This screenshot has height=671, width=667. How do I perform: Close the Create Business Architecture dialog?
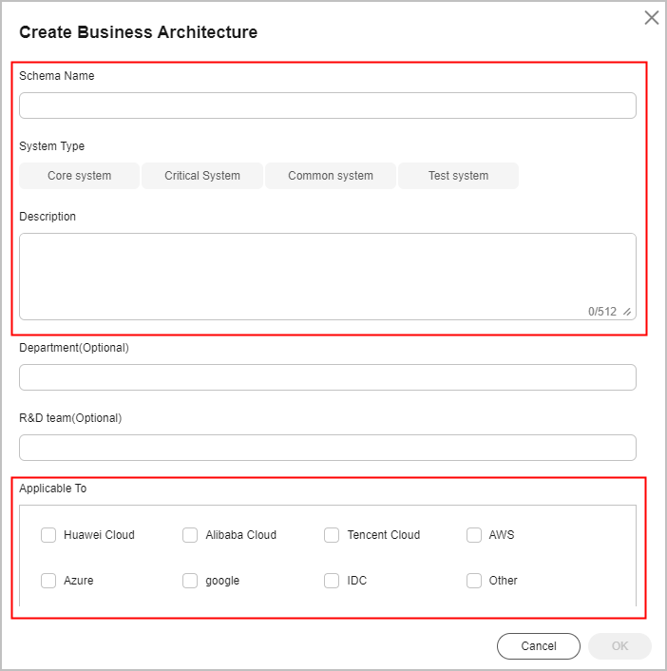(x=651, y=18)
